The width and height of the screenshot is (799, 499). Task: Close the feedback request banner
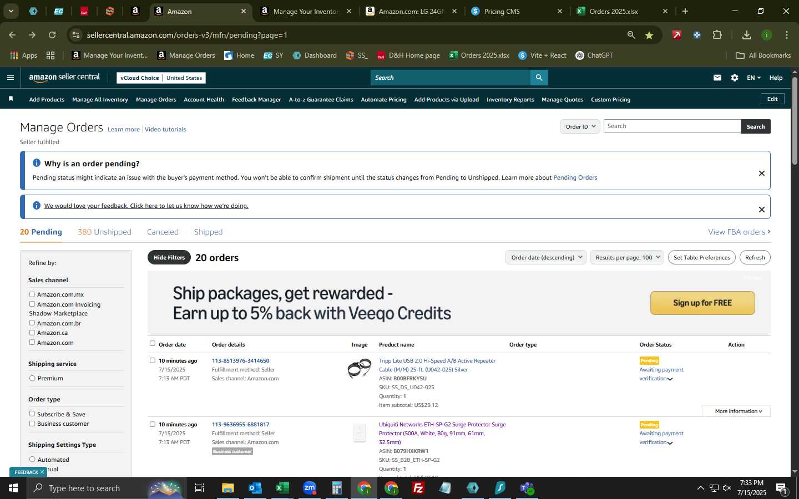pyautogui.click(x=761, y=209)
